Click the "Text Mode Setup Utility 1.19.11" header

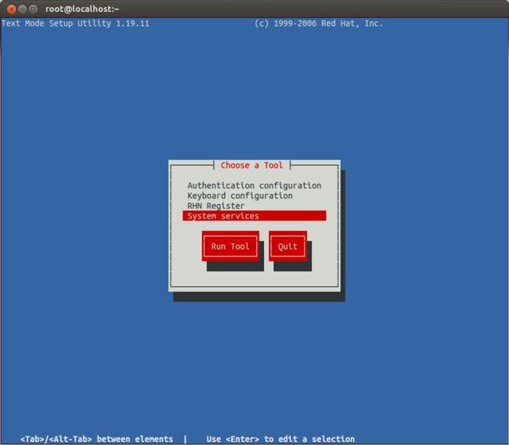pyautogui.click(x=75, y=23)
